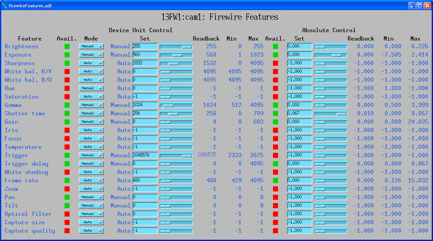The image size is (433, 241).
Task: Open the Capture quality Mode dropdown
Action: (x=91, y=231)
